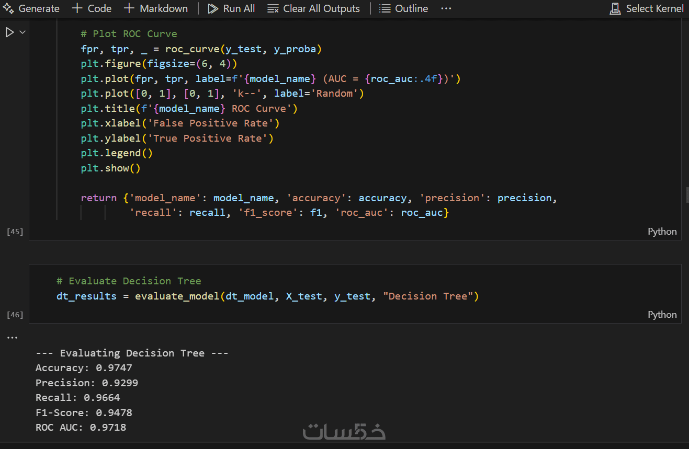This screenshot has height=449, width=689.
Task: Open the Python language picker for cell 45
Action: [x=662, y=232]
